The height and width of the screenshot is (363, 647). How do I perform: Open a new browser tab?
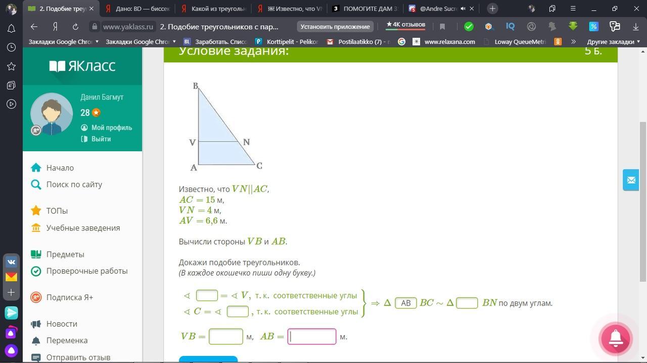pyautogui.click(x=492, y=9)
